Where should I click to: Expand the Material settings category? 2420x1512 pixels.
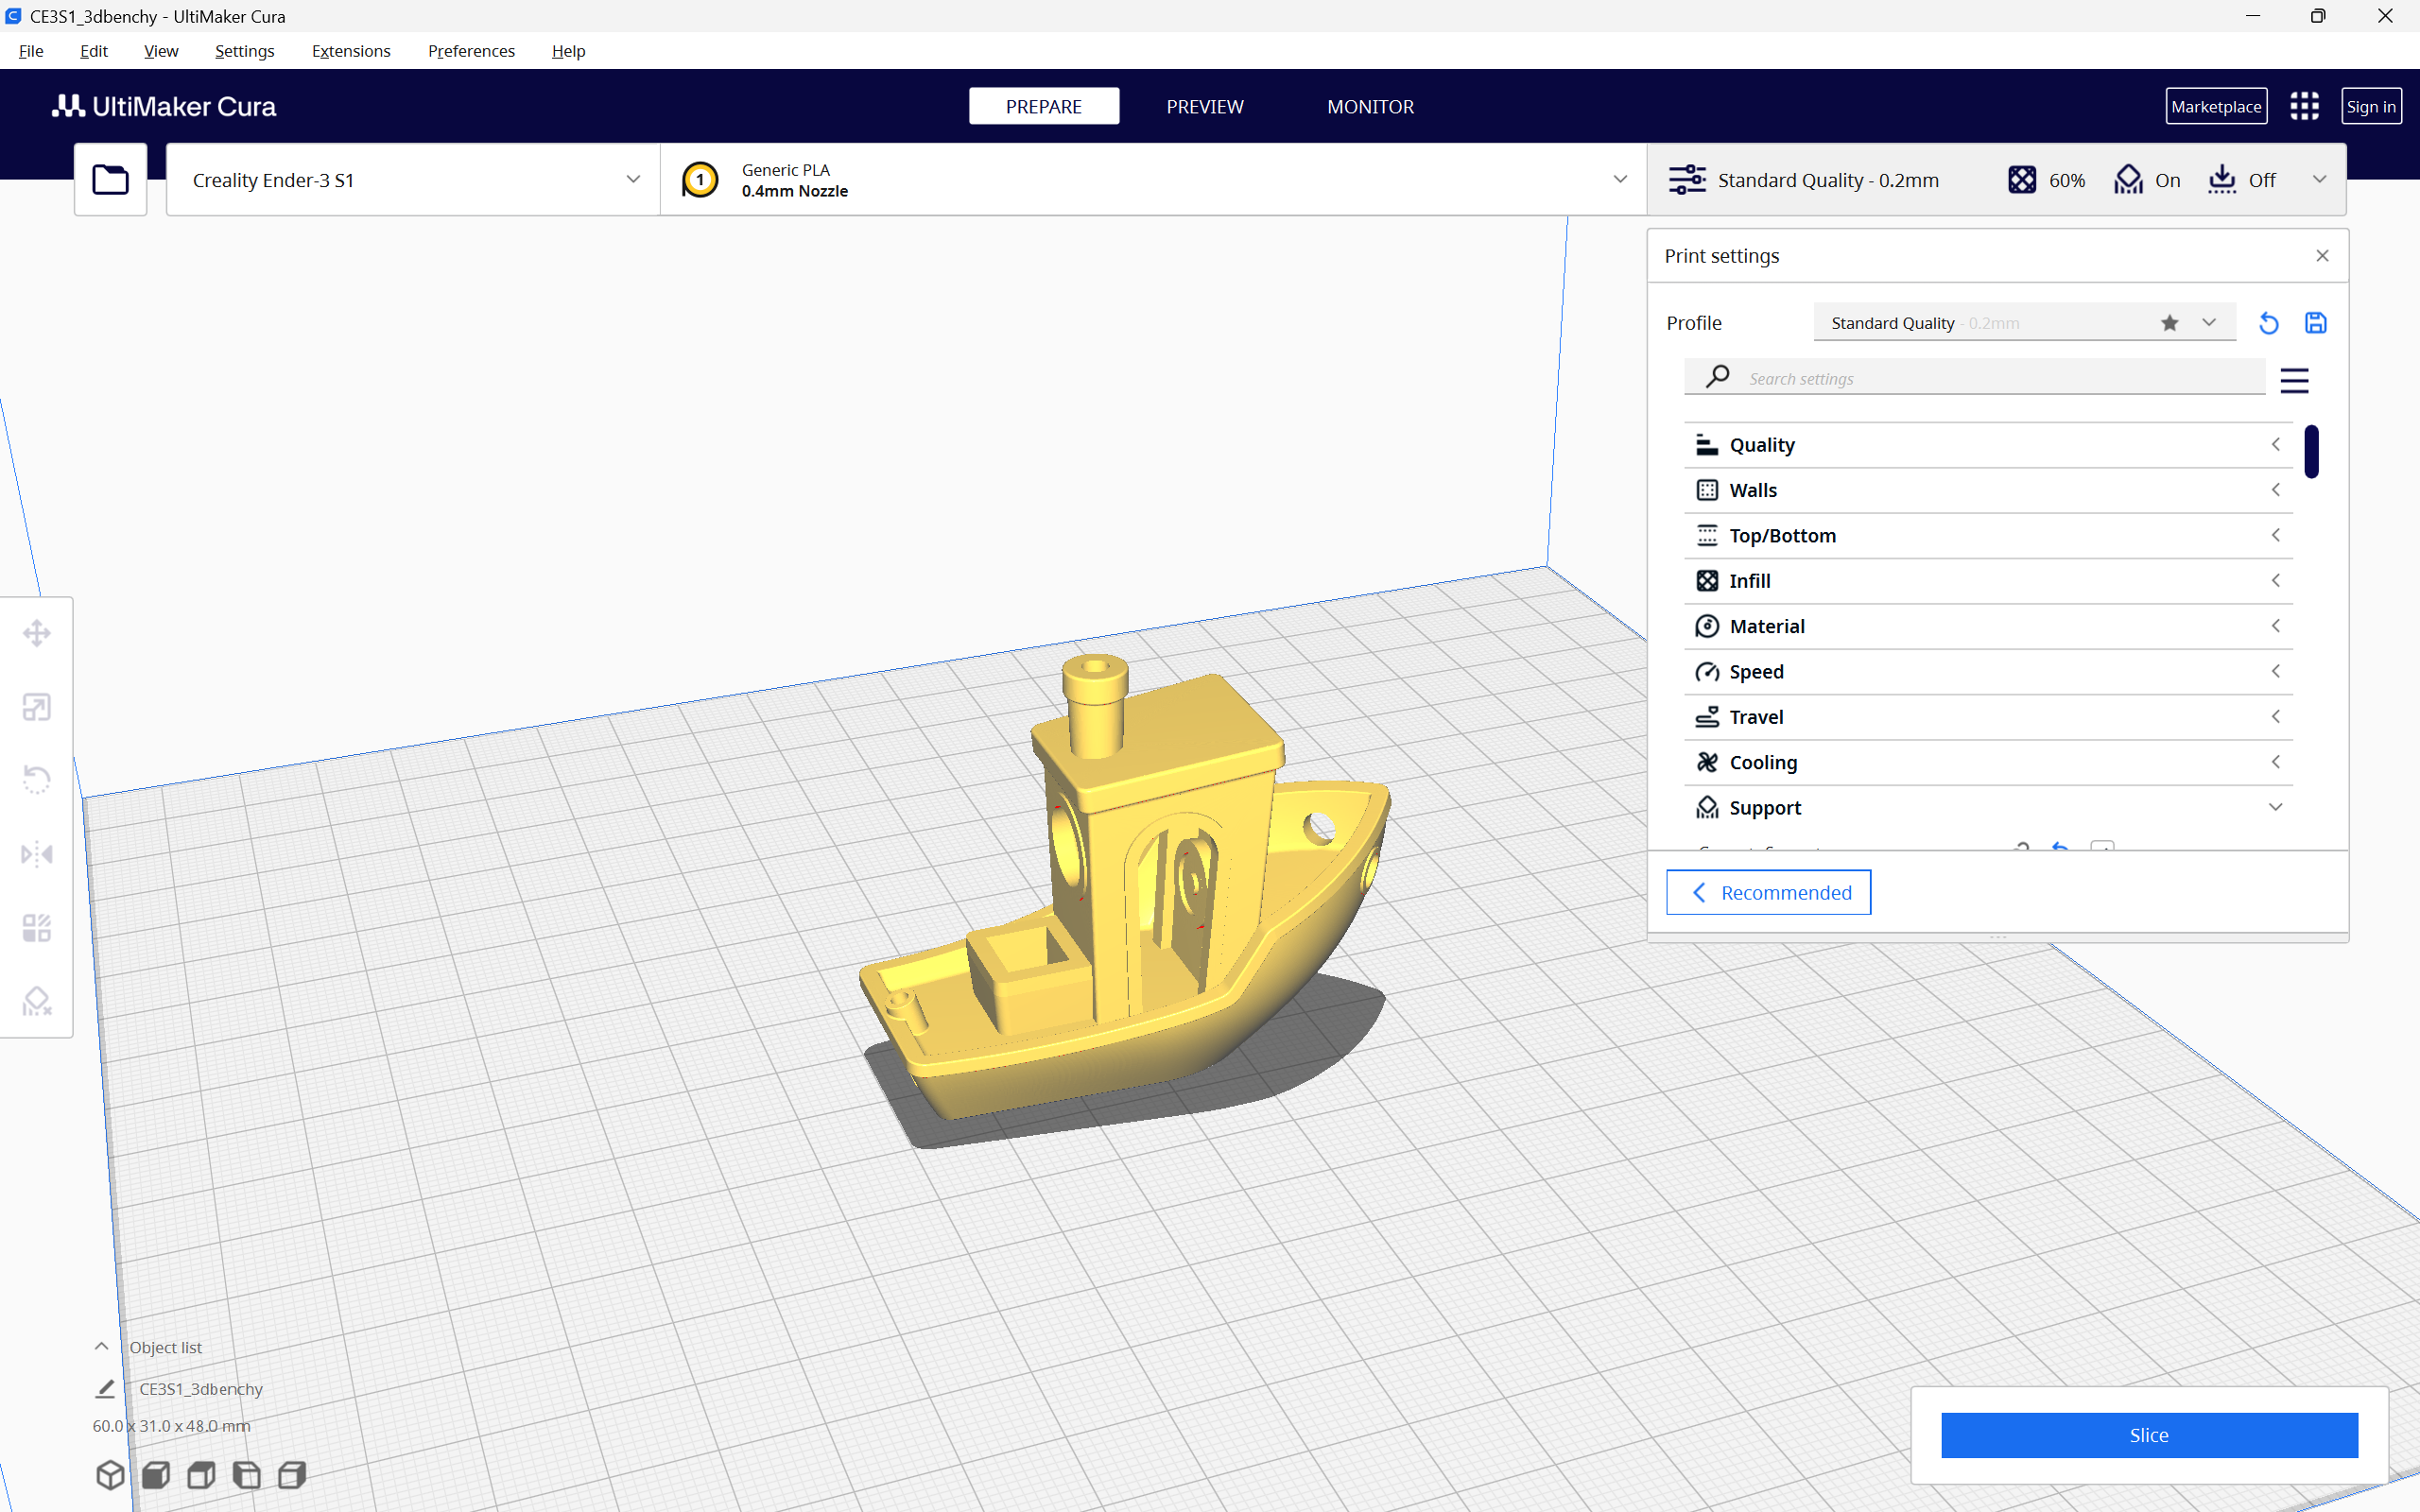(x=1988, y=626)
